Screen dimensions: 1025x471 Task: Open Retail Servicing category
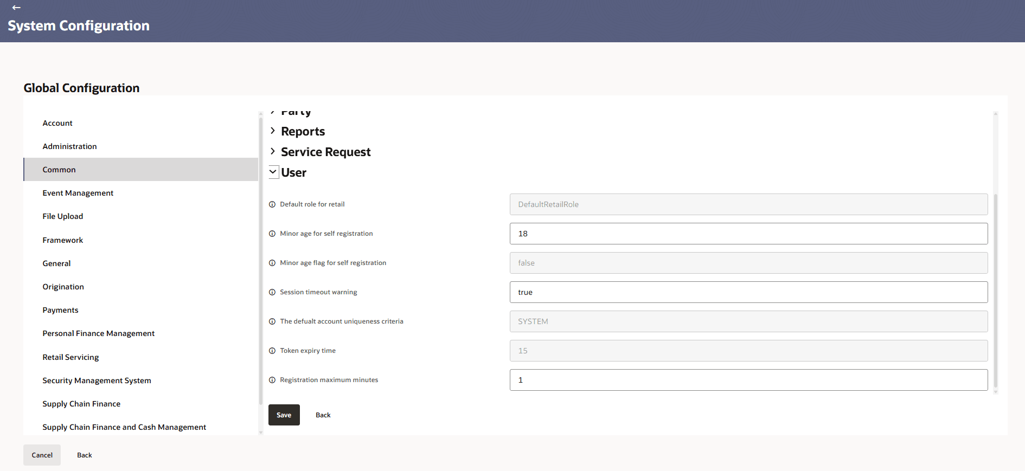[141, 357]
